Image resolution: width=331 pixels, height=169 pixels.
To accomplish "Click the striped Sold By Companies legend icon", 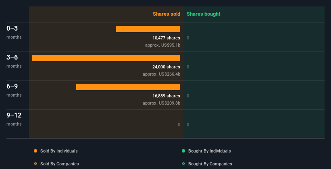I will pos(35,164).
